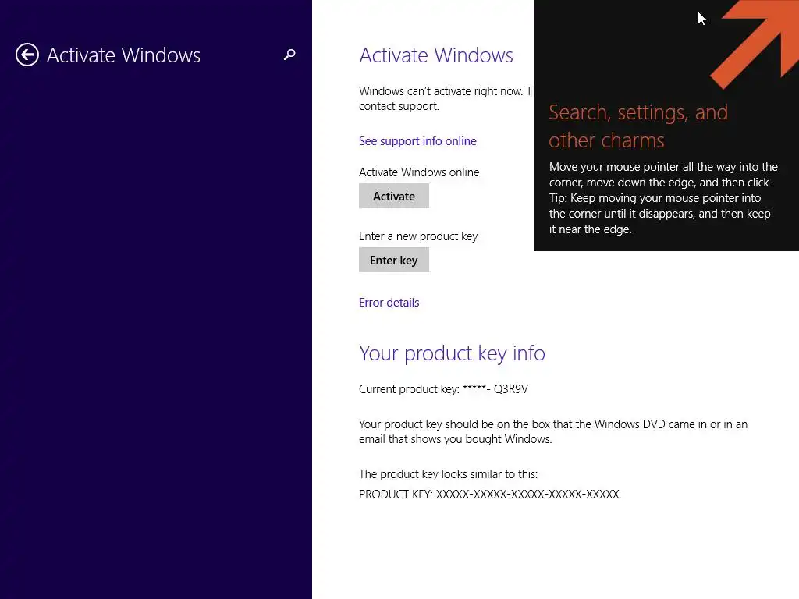Click the Activate button
Image resolution: width=799 pixels, height=599 pixels.
pos(394,196)
